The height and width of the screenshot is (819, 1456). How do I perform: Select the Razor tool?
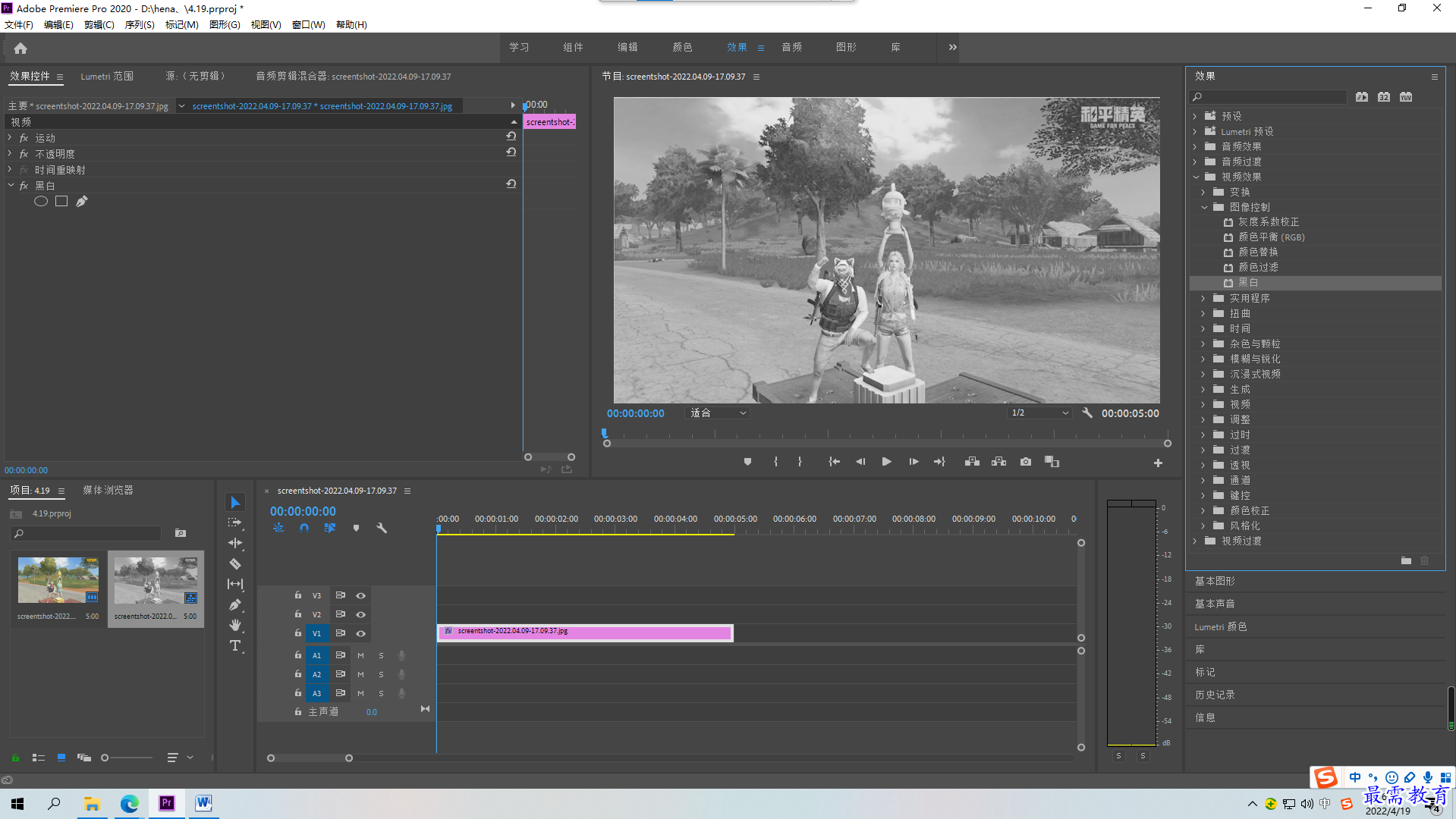click(x=235, y=563)
